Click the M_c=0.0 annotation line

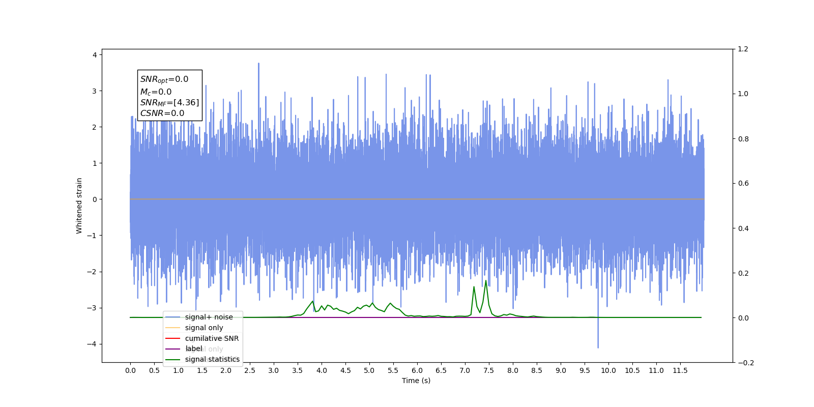click(x=156, y=92)
